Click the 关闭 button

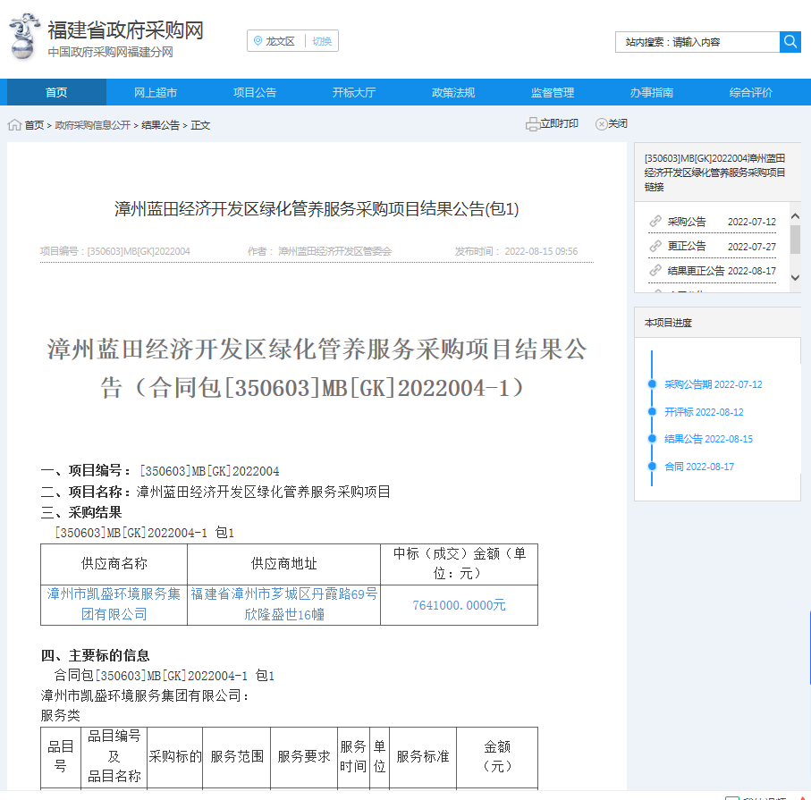click(612, 124)
